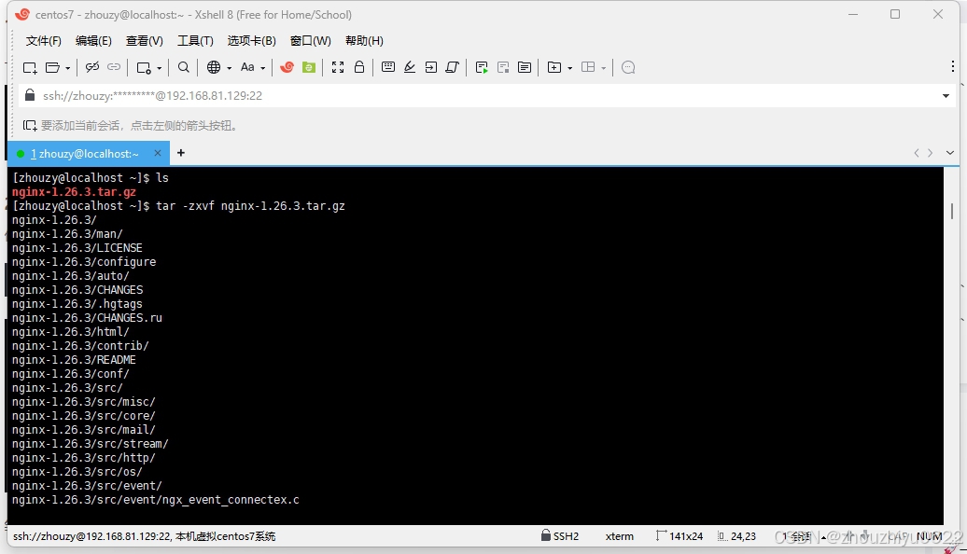Expand the tab layout dropdown arrow

[x=604, y=68]
